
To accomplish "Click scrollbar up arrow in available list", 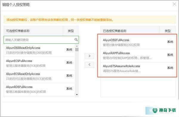I will pos(77,46).
